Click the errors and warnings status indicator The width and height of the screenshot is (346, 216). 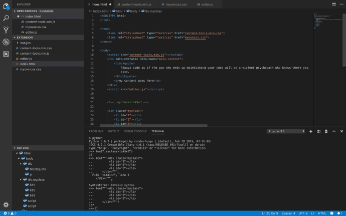coord(10,213)
